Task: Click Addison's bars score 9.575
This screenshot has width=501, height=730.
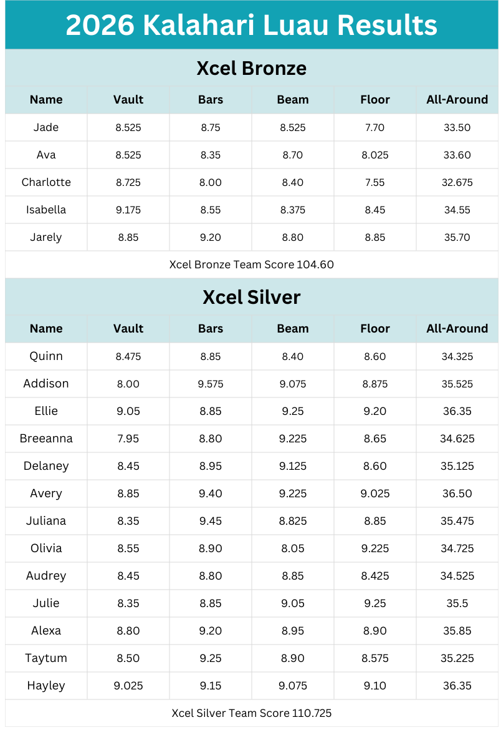Action: pyautogui.click(x=211, y=384)
